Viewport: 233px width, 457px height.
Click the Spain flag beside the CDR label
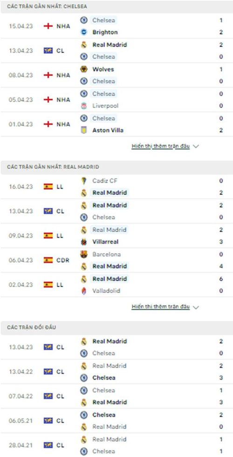[x=48, y=260]
